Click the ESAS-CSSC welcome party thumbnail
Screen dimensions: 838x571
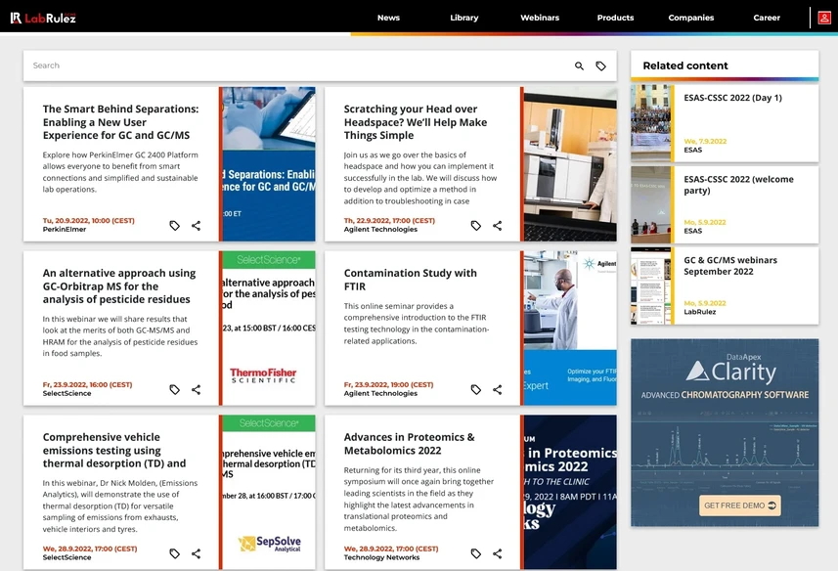point(650,204)
